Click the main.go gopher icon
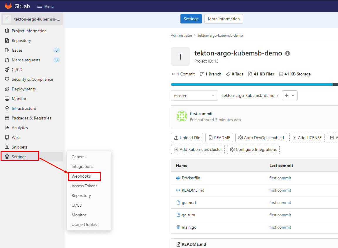 coord(178,227)
